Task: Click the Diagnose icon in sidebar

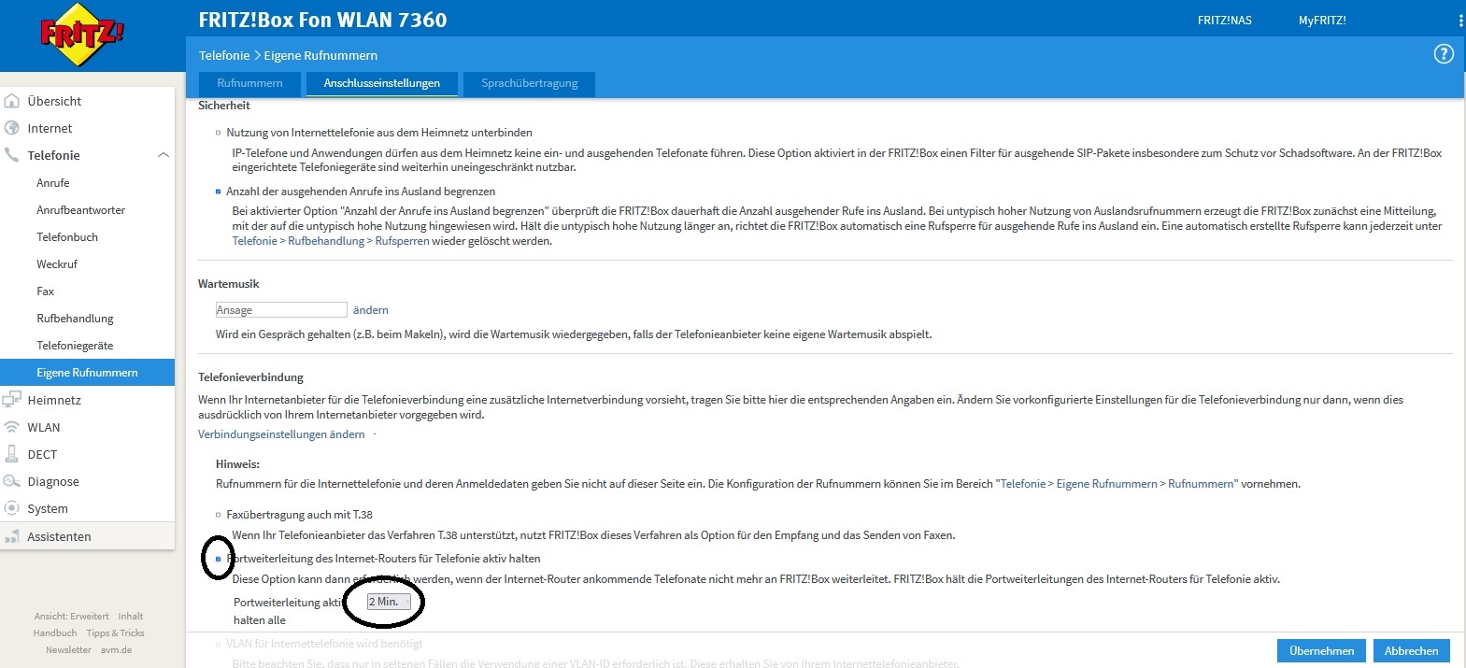Action: [12, 481]
